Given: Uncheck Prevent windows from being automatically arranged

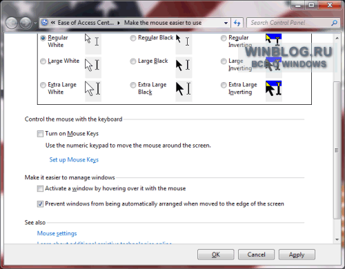Looking at the screenshot, I should click(x=40, y=204).
